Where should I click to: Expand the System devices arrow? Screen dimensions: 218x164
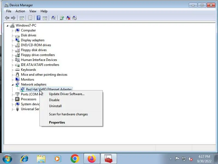(x=13, y=104)
